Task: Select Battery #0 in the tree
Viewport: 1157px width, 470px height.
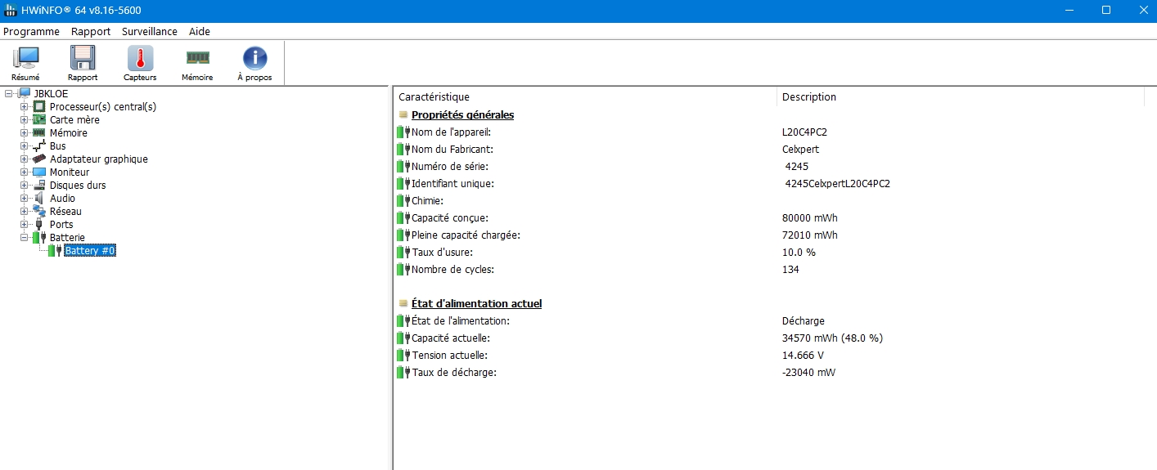Action: click(x=90, y=251)
